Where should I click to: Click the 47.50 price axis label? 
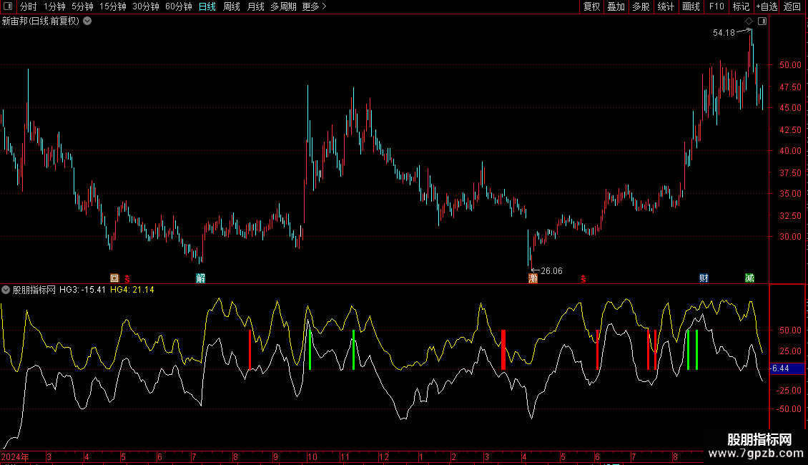[790, 87]
